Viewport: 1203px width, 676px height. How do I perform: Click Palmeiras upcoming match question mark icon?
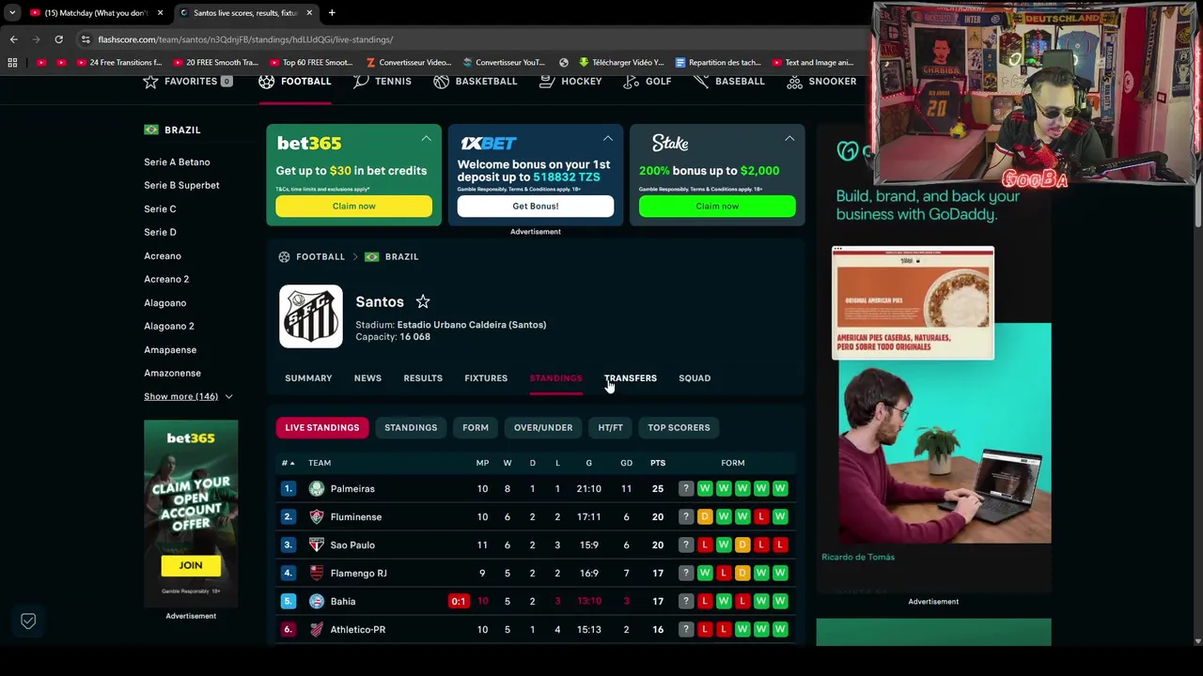pyautogui.click(x=686, y=489)
